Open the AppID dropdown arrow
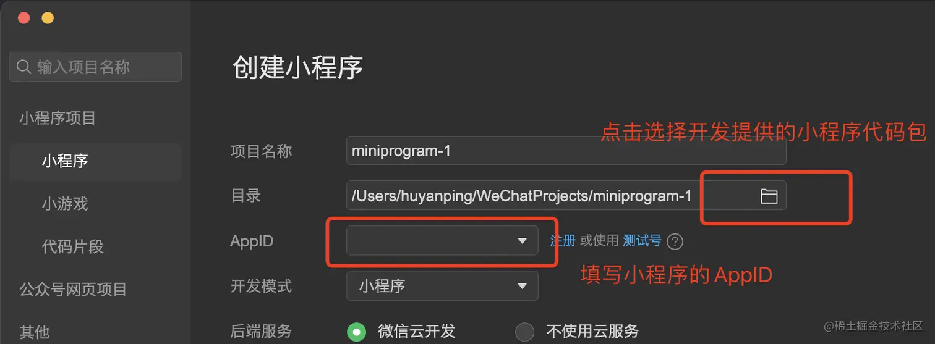 [x=523, y=241]
